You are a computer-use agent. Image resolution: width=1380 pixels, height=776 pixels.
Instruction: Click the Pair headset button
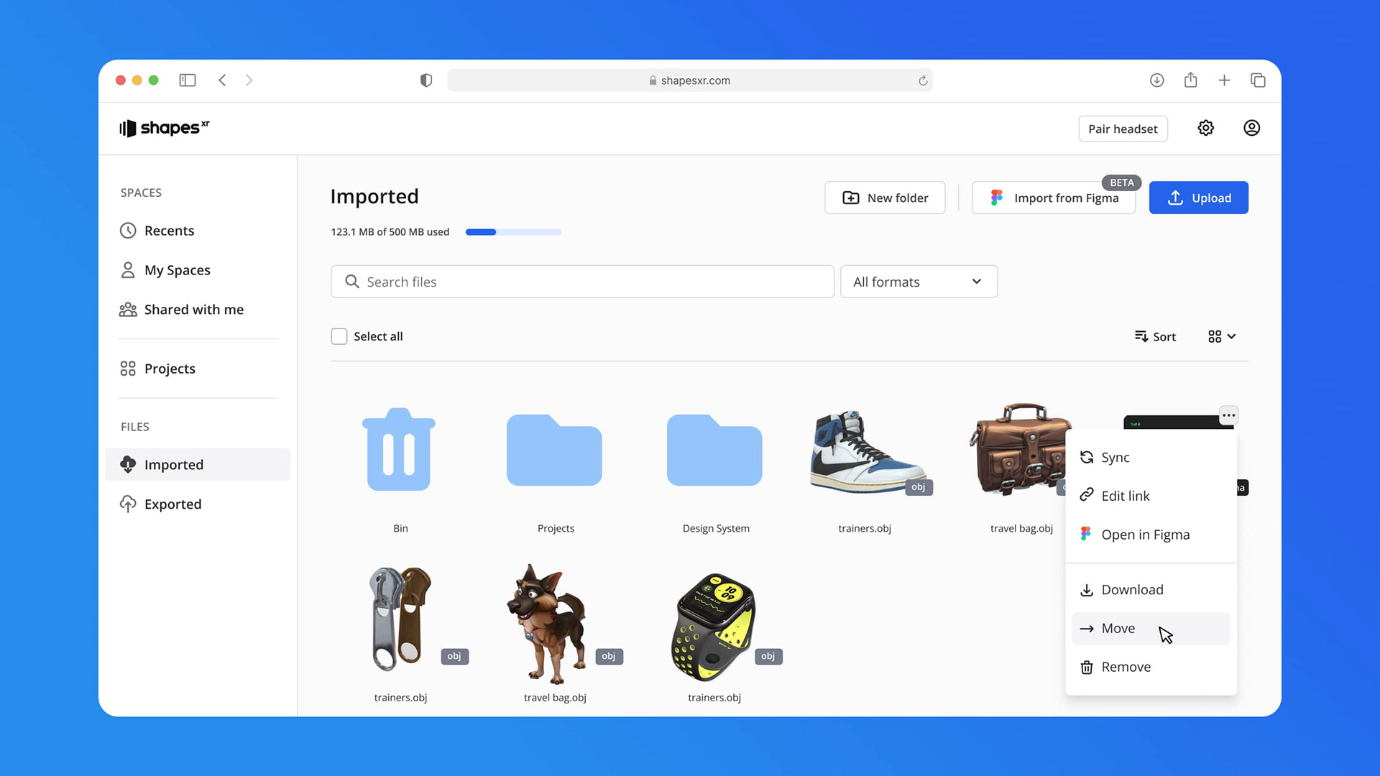click(x=1123, y=129)
